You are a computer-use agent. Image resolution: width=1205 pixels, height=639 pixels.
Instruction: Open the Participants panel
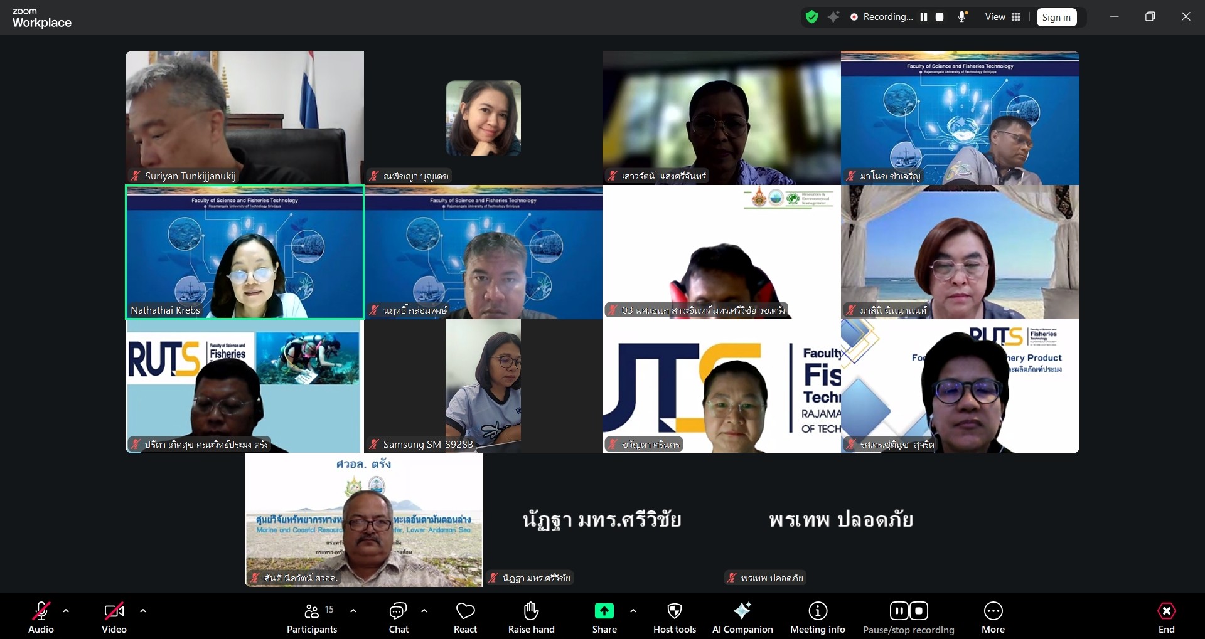pyautogui.click(x=311, y=618)
